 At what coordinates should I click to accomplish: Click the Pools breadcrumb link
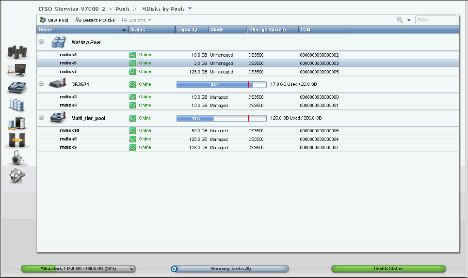tap(122, 9)
